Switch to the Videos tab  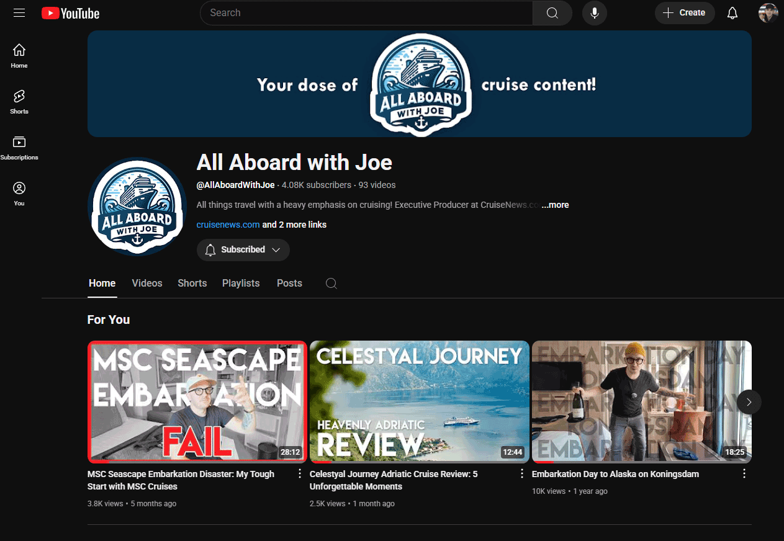click(x=146, y=283)
